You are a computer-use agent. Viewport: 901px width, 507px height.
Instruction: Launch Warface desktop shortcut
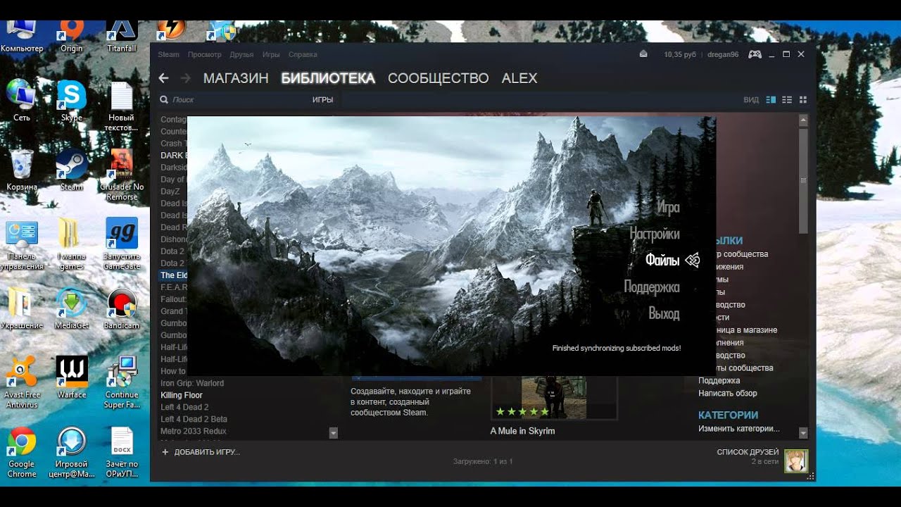pos(72,377)
